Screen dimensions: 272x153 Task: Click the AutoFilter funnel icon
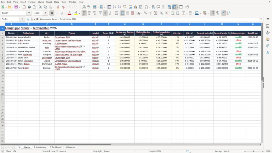pos(124,7)
